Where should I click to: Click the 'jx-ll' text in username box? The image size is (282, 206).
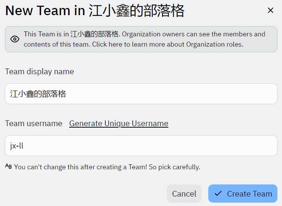[x=17, y=146]
